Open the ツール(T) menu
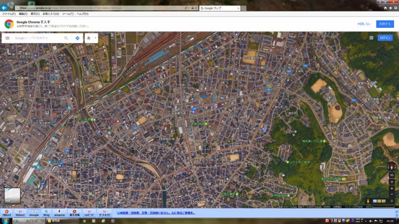 pyautogui.click(x=68, y=14)
